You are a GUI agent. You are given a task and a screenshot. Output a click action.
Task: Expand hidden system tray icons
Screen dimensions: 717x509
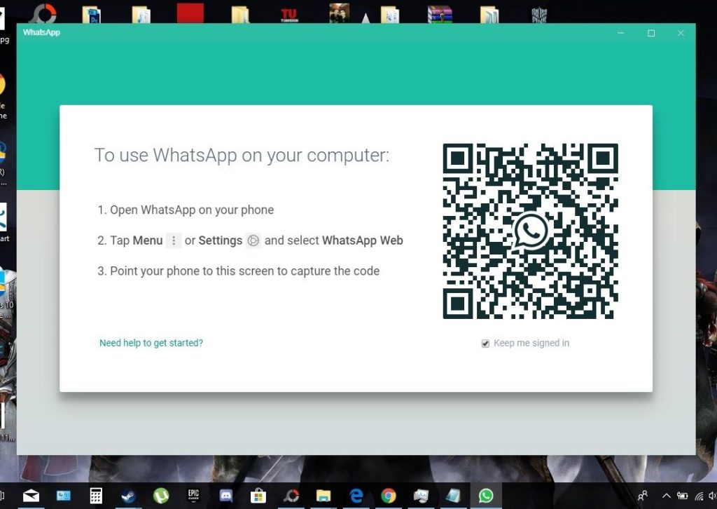click(667, 496)
